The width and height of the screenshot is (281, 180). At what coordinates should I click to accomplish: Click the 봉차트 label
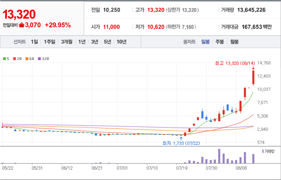(189, 42)
